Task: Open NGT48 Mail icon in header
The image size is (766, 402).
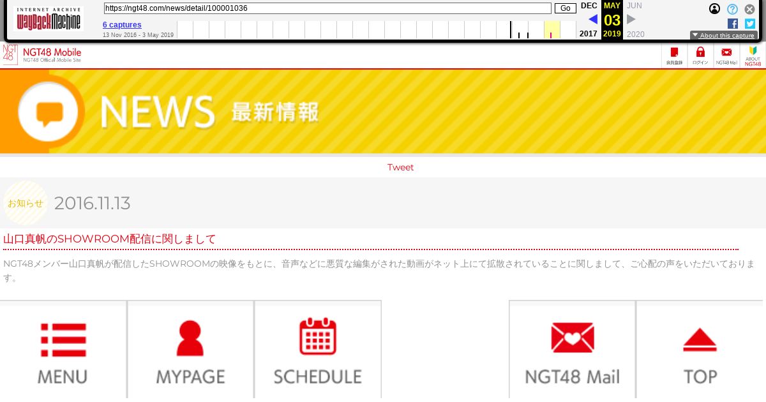Action: click(726, 56)
